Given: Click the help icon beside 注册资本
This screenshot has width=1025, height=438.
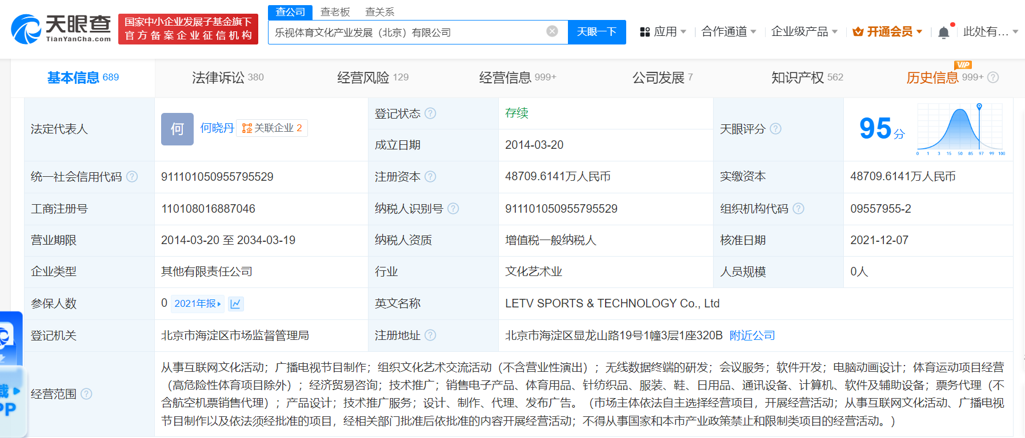Looking at the screenshot, I should 430,177.
